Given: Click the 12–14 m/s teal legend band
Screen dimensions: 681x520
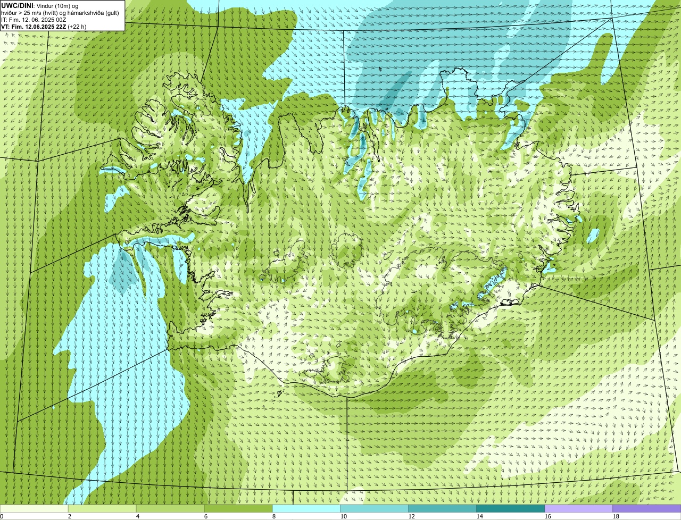Looking at the screenshot, I should tap(443, 509).
